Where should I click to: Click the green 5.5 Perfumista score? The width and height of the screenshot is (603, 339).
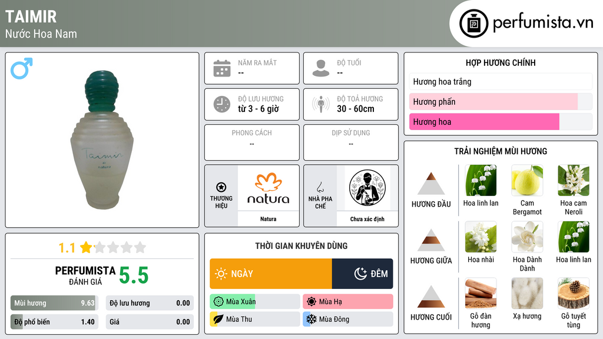coord(134,275)
